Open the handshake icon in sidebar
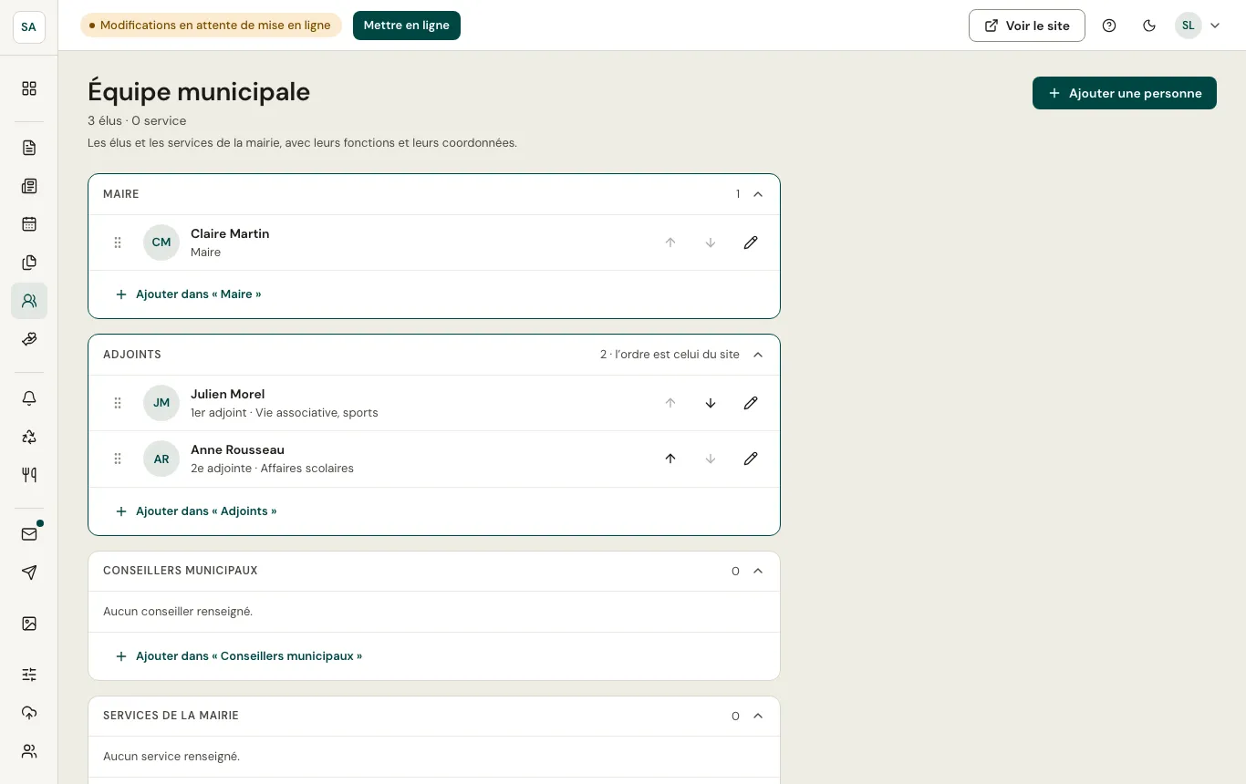This screenshot has width=1246, height=784. (x=29, y=339)
